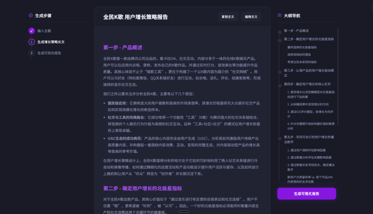
Task: Click the small handle at article bottom
Action: coord(184,211)
